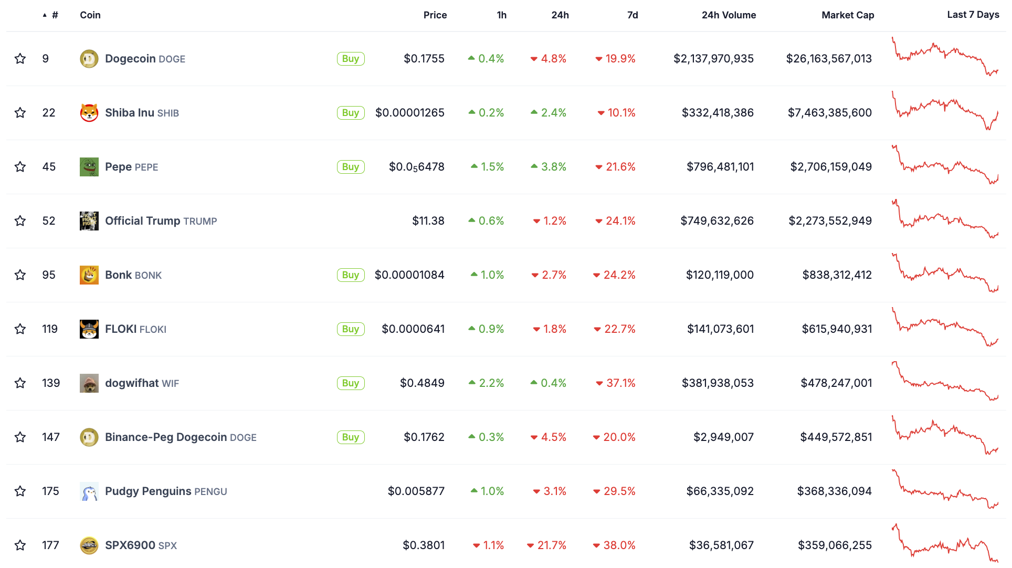Toggle the favorite star for Pepe
Image resolution: width=1012 pixels, height=568 pixels.
(x=20, y=167)
